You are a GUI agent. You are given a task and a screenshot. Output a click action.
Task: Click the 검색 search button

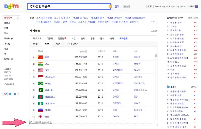click(x=117, y=7)
